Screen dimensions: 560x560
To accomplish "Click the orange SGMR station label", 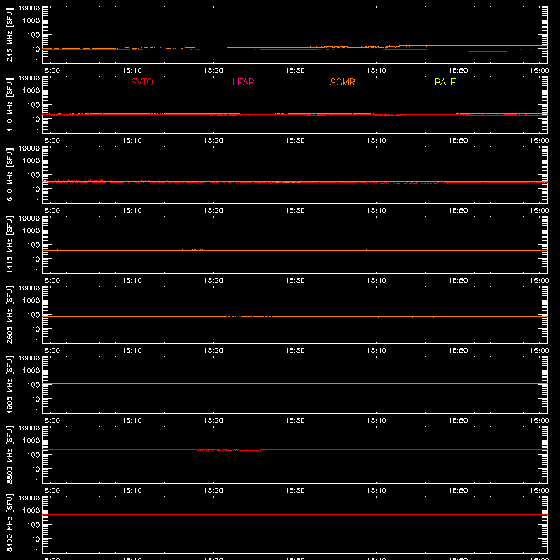I will point(342,82).
